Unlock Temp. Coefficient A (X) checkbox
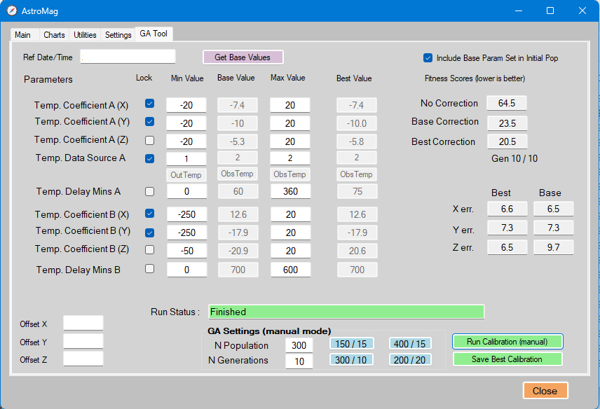Screen dimensions: 600x409 coord(149,104)
